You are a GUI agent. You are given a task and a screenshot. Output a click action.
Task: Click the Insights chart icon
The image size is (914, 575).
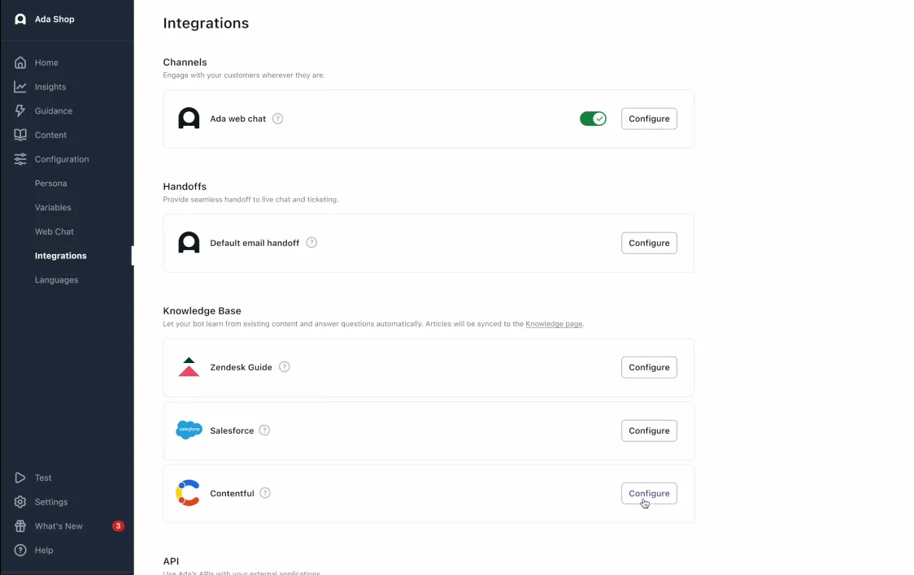click(x=20, y=87)
